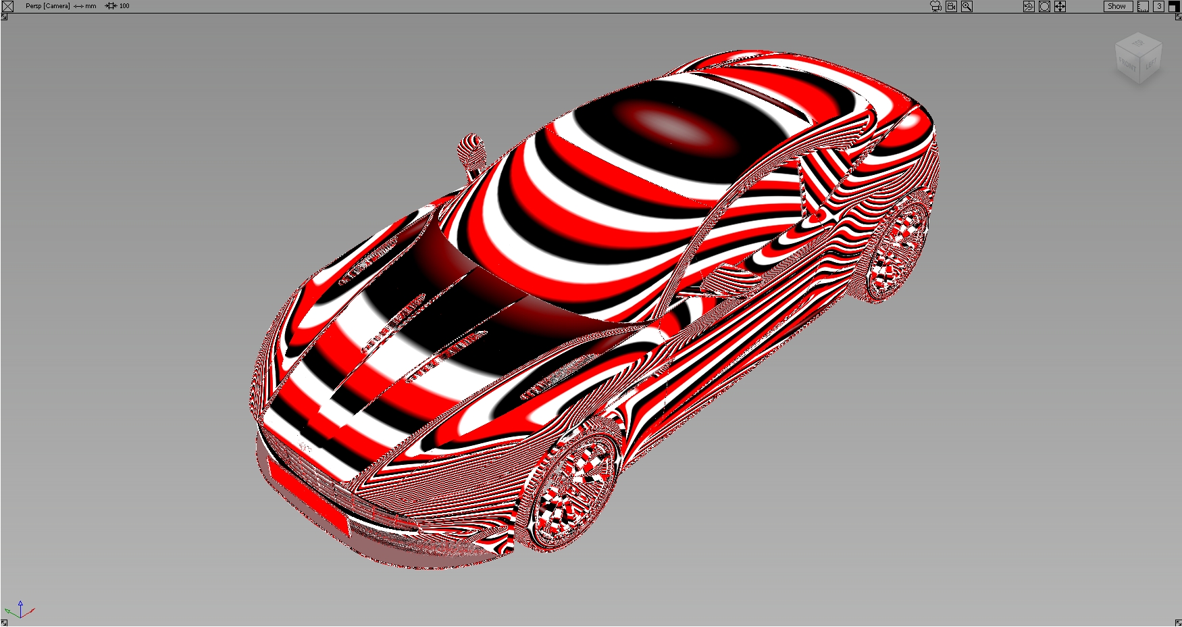Toggle the grid spacing control labeled 100
Viewport: 1182px width, 627px height.
[x=118, y=6]
